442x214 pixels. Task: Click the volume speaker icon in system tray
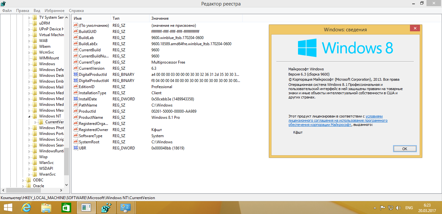(x=398, y=208)
